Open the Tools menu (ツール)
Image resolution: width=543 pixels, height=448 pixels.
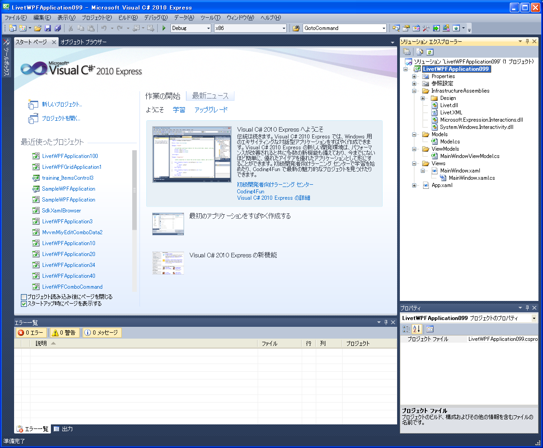pyautogui.click(x=210, y=18)
